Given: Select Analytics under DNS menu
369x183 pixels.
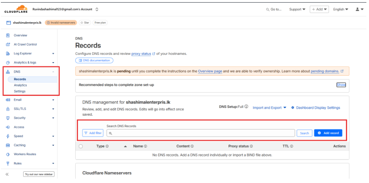Looking at the screenshot, I should pos(20,85).
